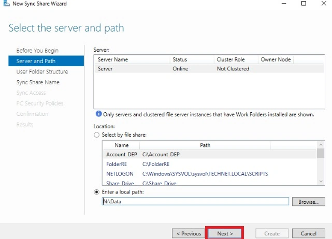Click the NETLOGON SYSVOL scripts path cell

(x=205, y=174)
